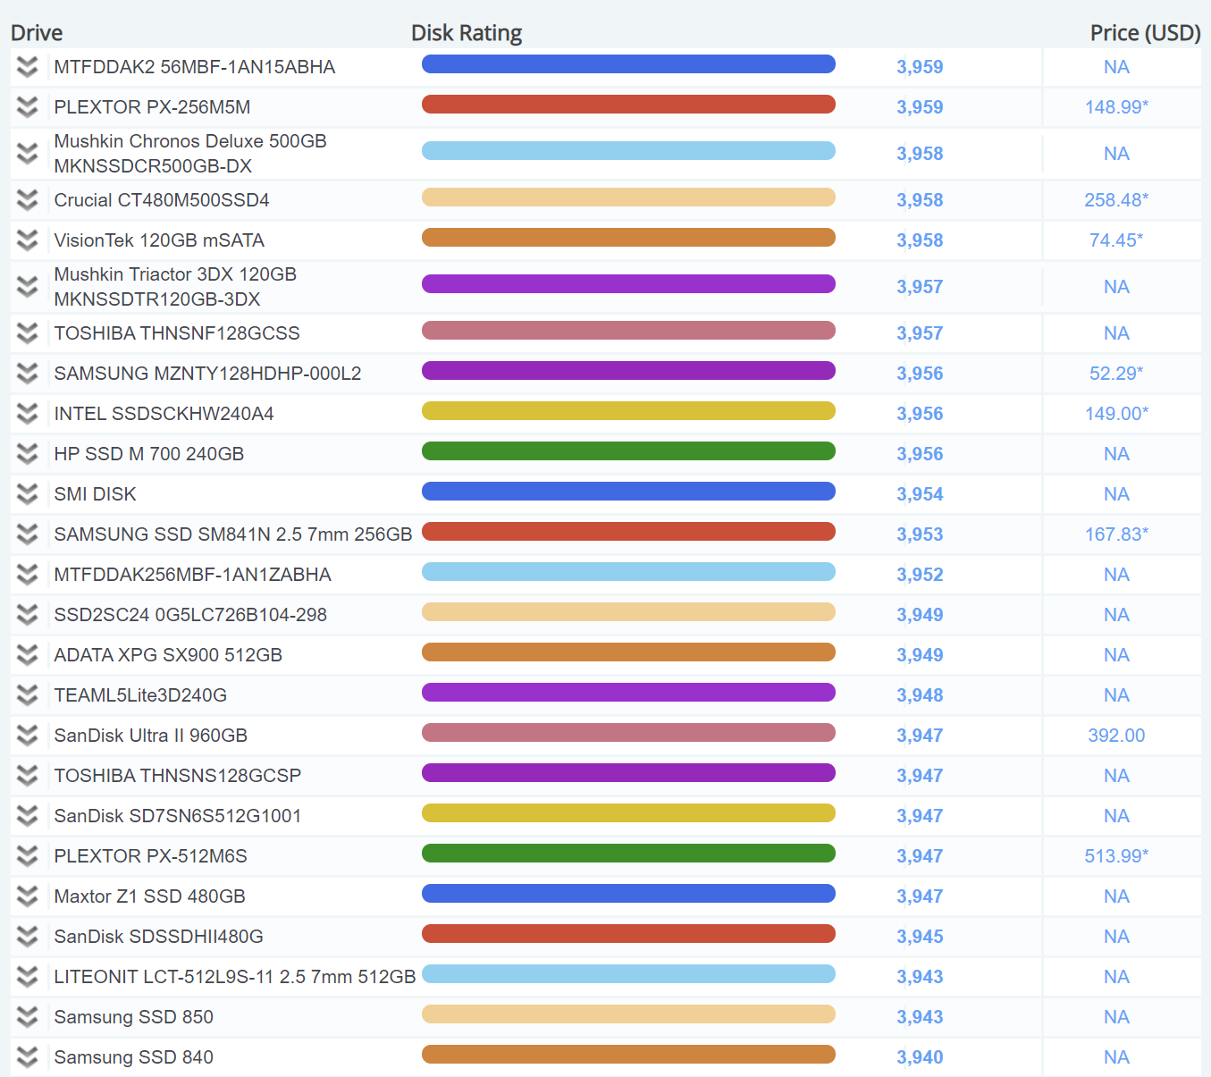Expand the PLEXTOR PX-256M5M row chevron

pyautogui.click(x=28, y=107)
